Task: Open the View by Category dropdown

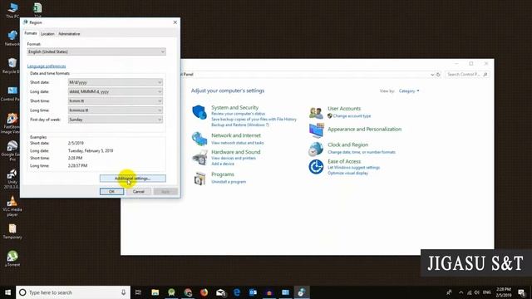Action: [x=409, y=91]
